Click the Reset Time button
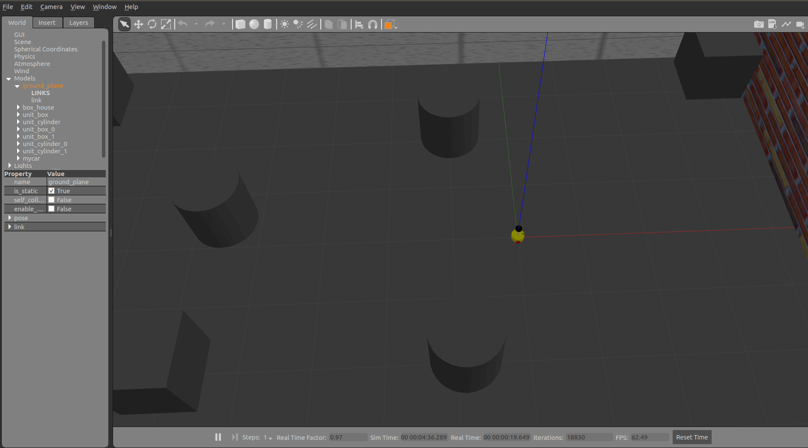This screenshot has width=808, height=448. click(692, 437)
